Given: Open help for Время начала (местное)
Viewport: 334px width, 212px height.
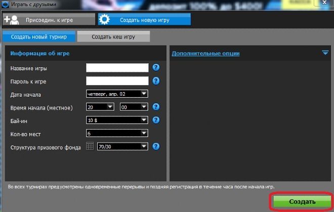Looking at the screenshot, I should (156, 107).
